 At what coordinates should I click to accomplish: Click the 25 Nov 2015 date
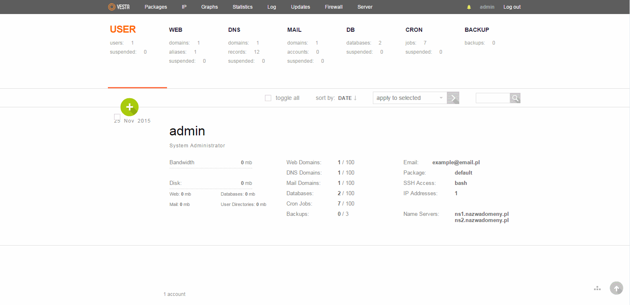pyautogui.click(x=133, y=121)
